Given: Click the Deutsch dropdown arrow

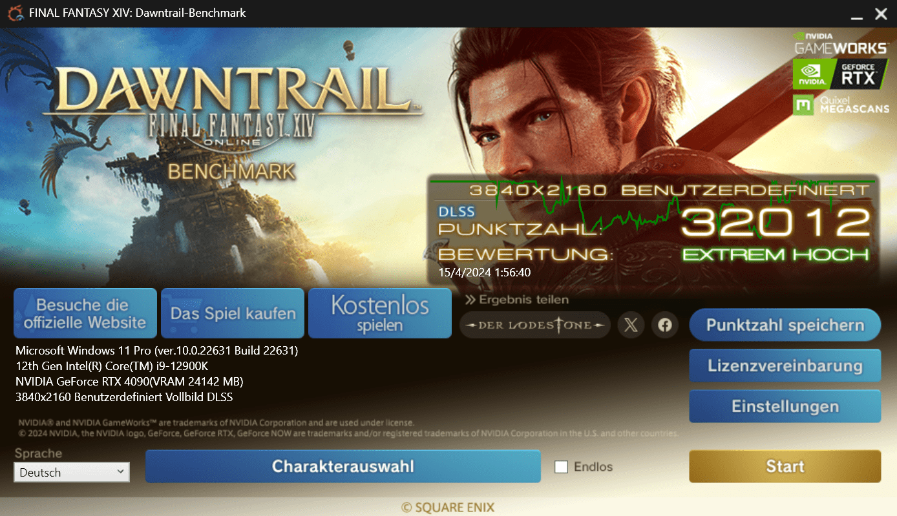Looking at the screenshot, I should pos(120,472).
